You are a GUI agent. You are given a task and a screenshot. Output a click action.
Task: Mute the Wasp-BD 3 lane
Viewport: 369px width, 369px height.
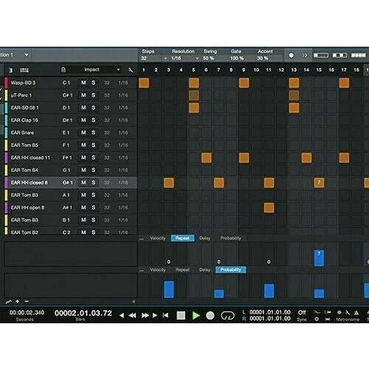click(x=83, y=83)
